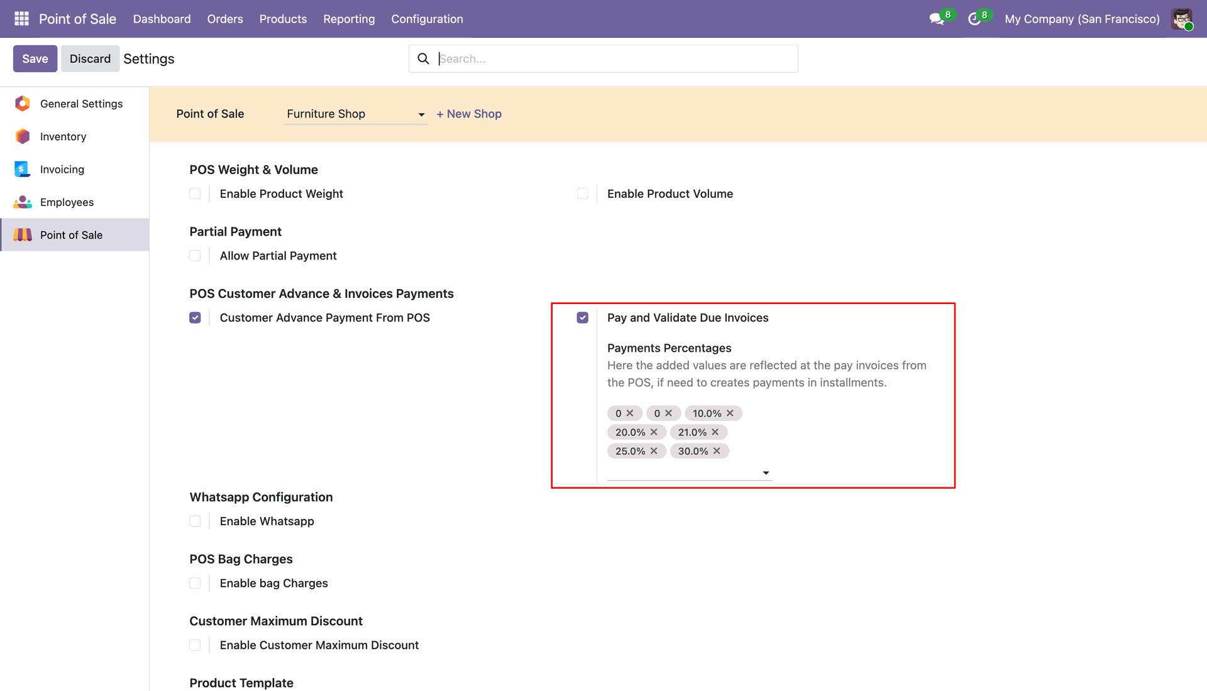
Task: Open the My Company (San Francisco) switcher
Action: (1082, 19)
